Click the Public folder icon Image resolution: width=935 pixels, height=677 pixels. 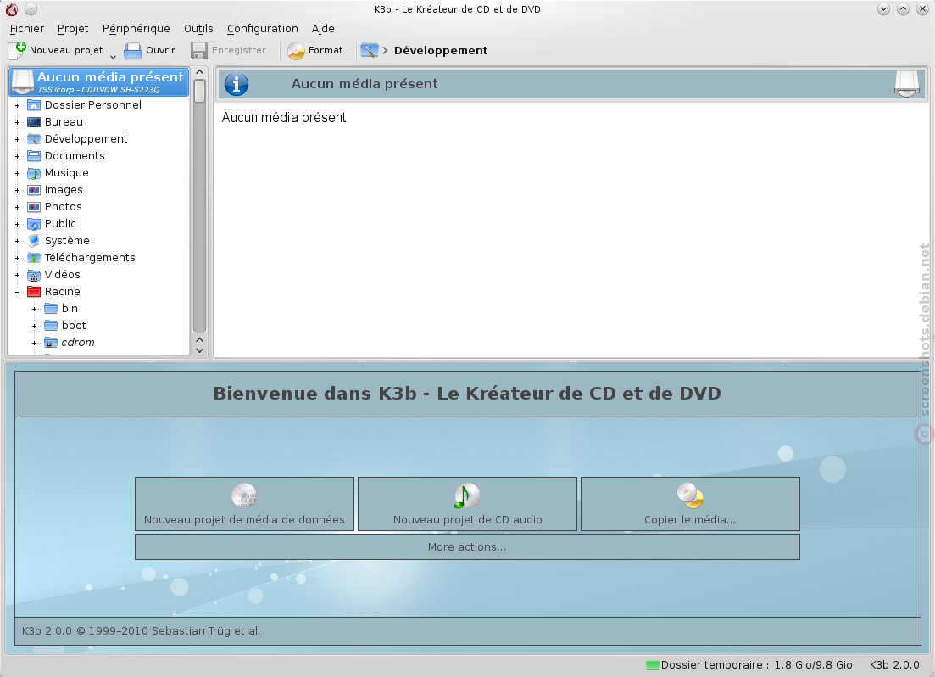tap(34, 224)
